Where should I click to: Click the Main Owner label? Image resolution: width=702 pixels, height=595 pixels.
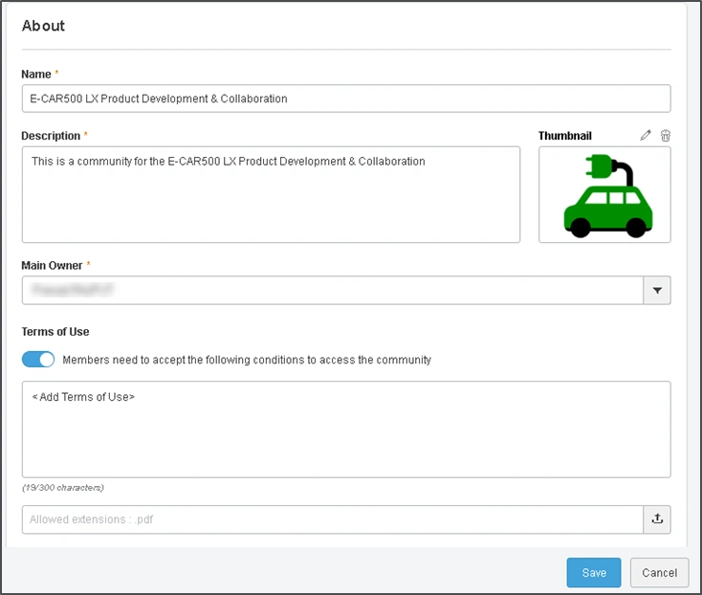[x=53, y=265]
